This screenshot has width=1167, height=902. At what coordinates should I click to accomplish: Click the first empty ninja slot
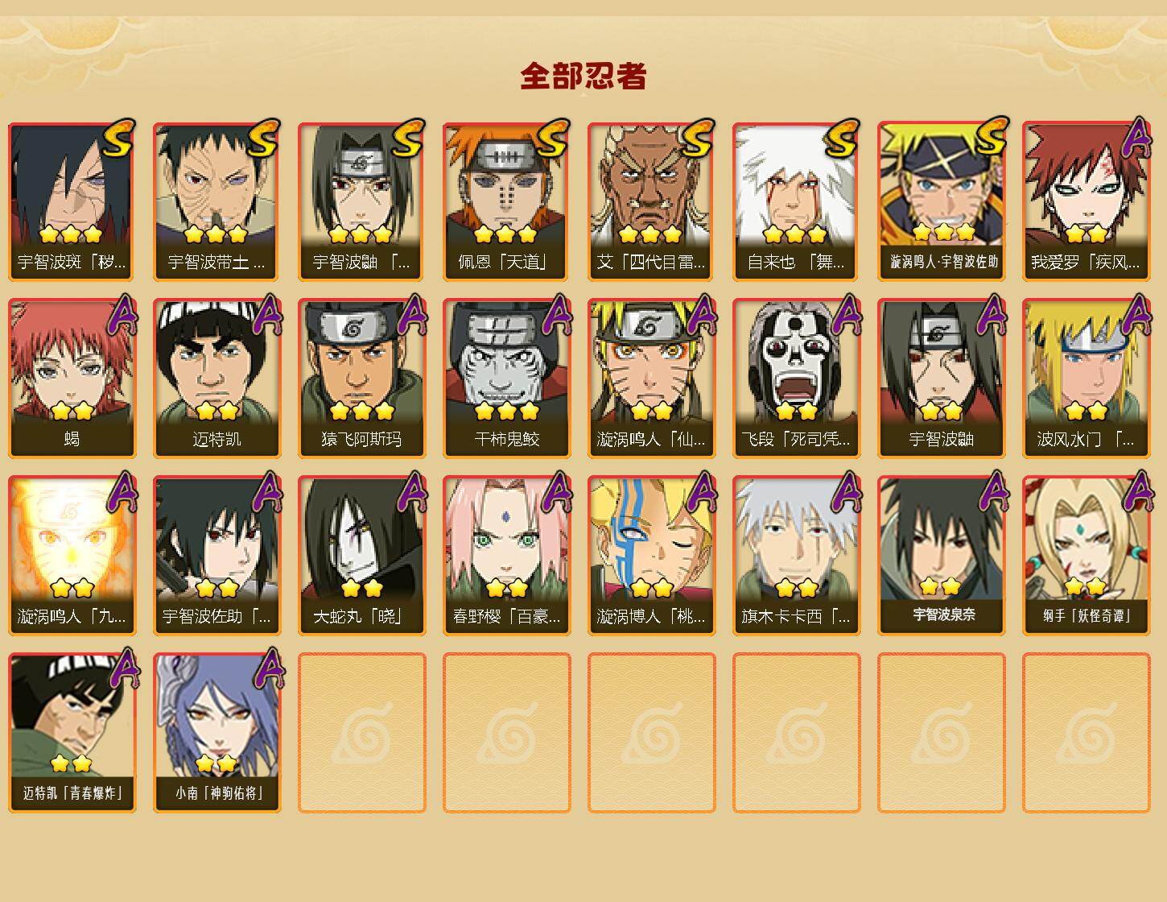point(361,733)
